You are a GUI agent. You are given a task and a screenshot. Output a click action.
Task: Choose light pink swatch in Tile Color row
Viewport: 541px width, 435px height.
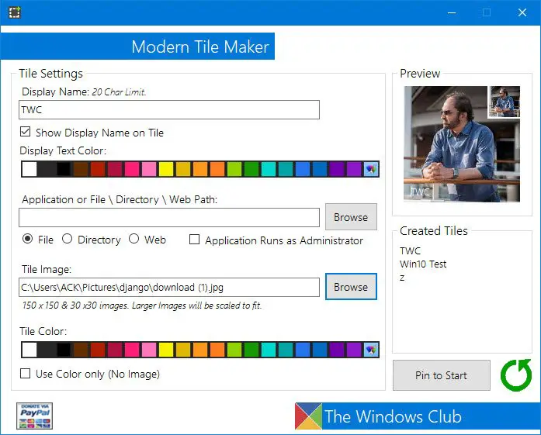[149, 350]
